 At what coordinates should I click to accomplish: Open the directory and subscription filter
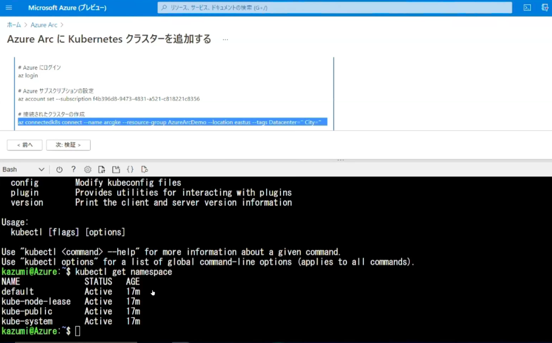[x=544, y=7]
